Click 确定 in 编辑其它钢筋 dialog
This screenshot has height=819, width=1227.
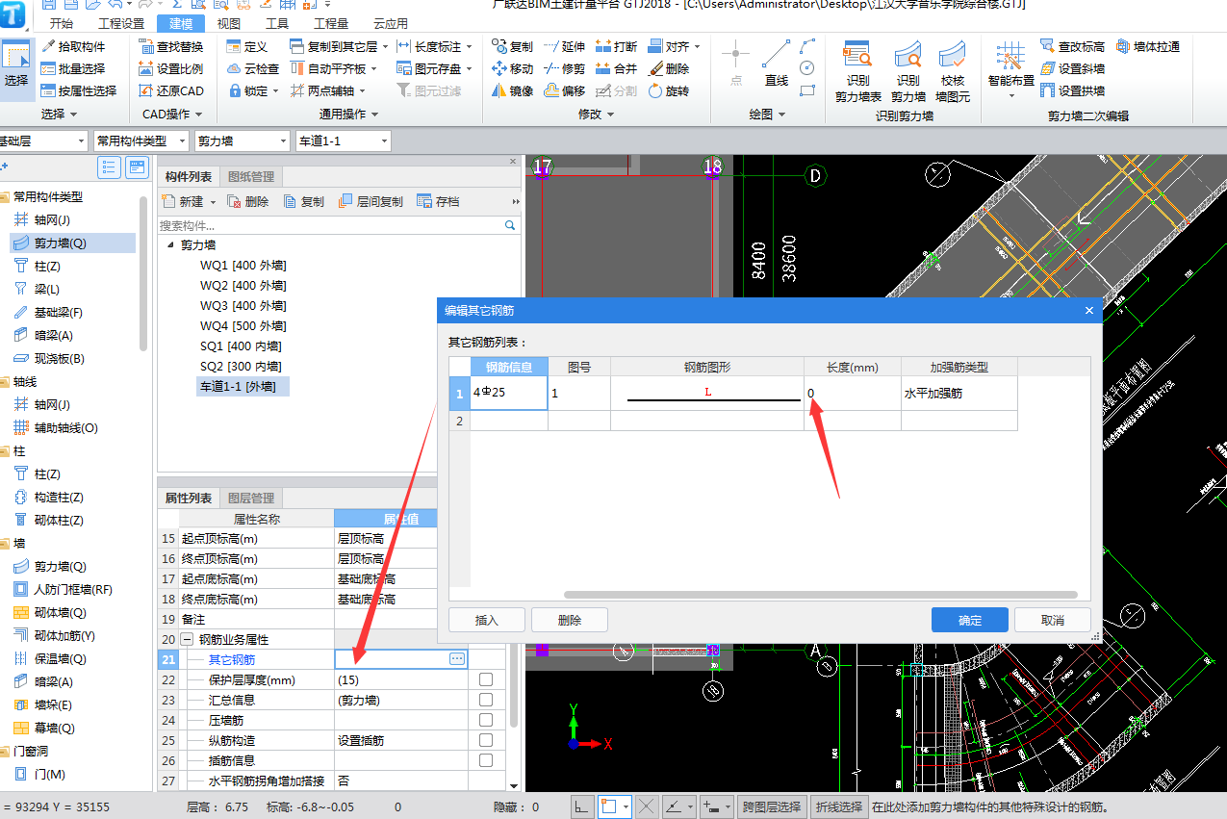[x=970, y=620]
